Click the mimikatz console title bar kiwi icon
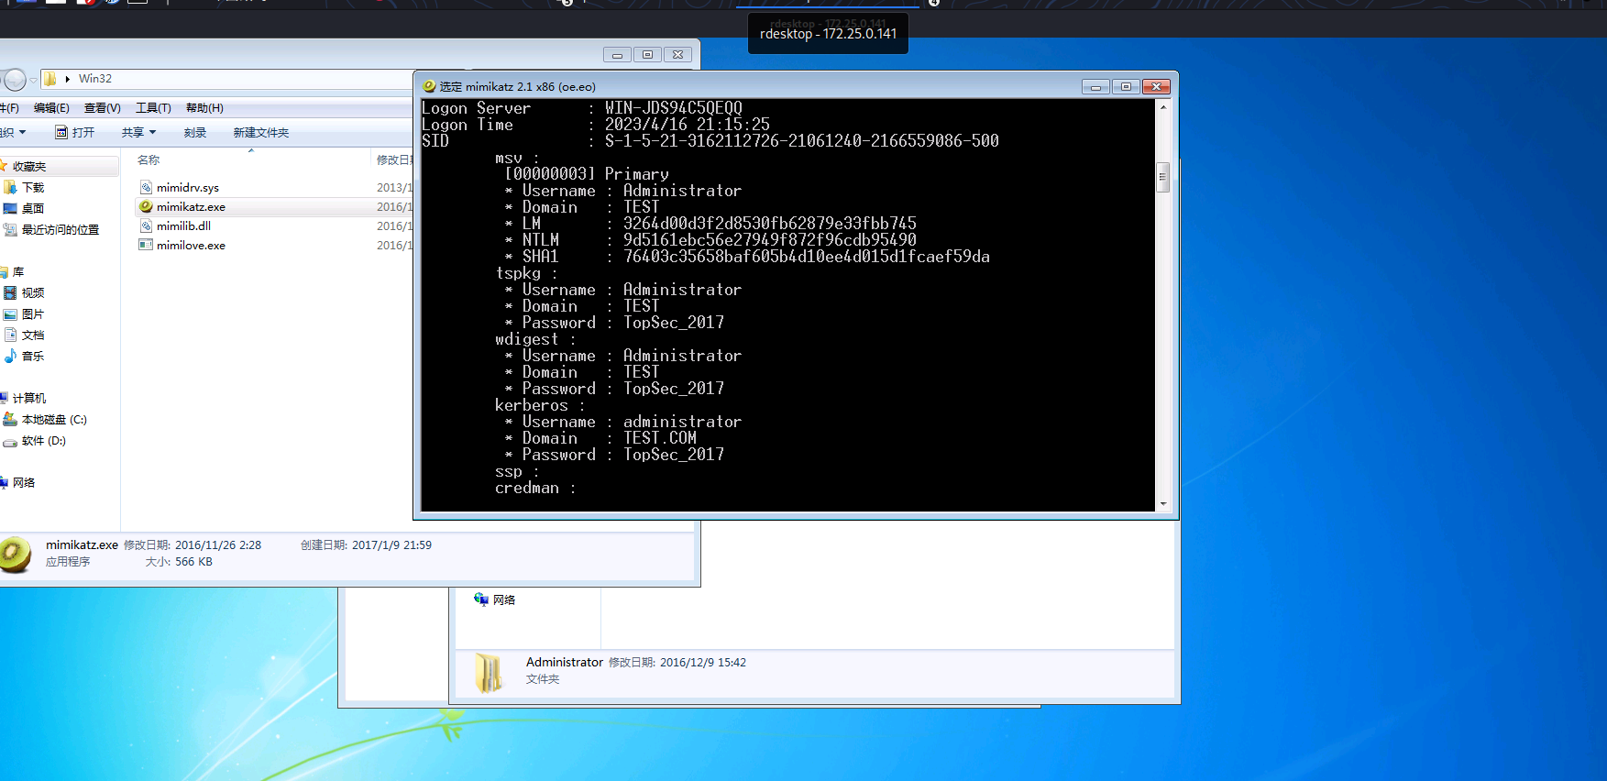1607x781 pixels. [x=429, y=86]
